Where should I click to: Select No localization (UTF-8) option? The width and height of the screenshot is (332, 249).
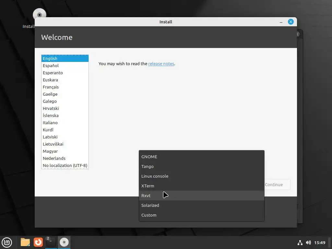65,166
